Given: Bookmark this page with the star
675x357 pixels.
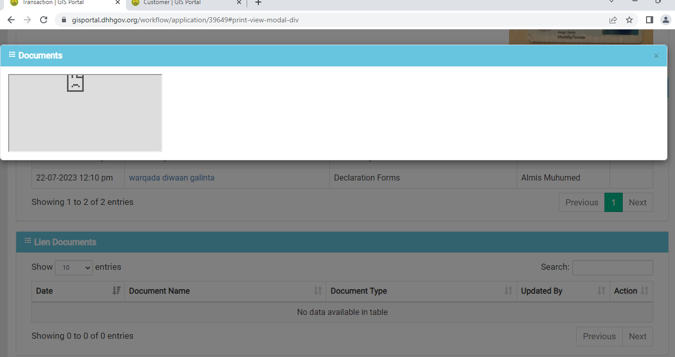Looking at the screenshot, I should 629,20.
